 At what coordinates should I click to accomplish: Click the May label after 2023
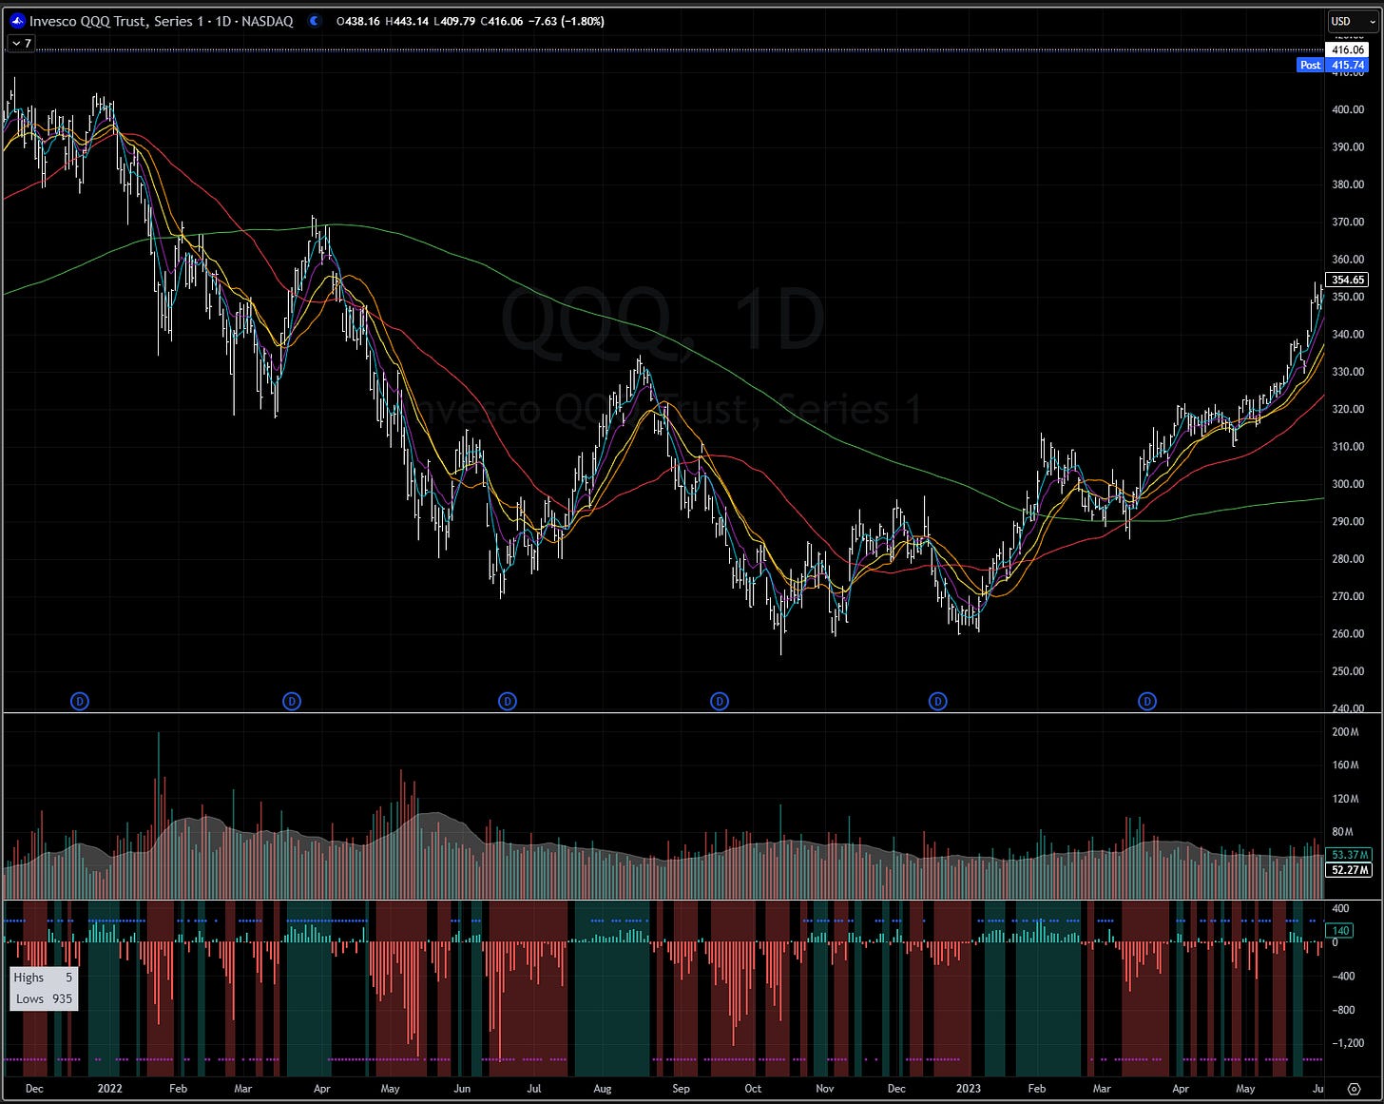[x=1245, y=1089]
